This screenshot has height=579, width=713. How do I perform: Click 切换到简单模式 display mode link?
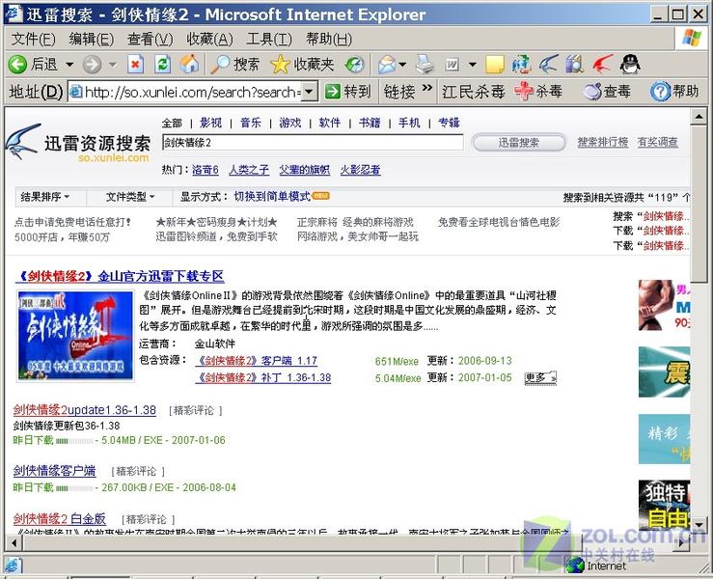pos(272,197)
